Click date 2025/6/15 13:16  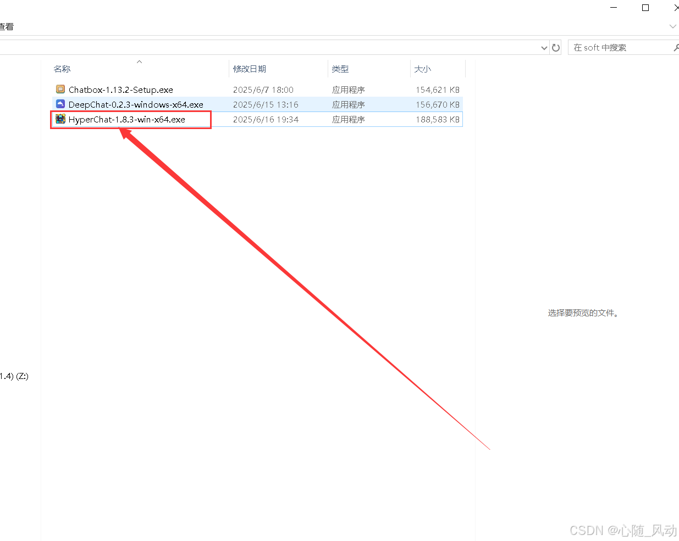[266, 104]
